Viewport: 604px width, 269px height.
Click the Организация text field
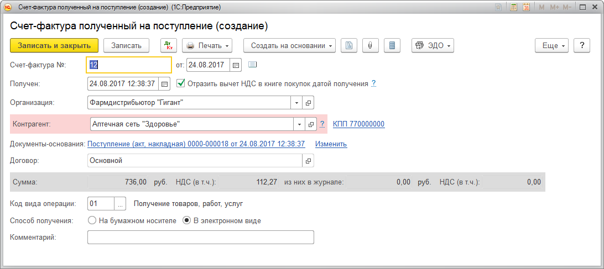[x=189, y=103]
